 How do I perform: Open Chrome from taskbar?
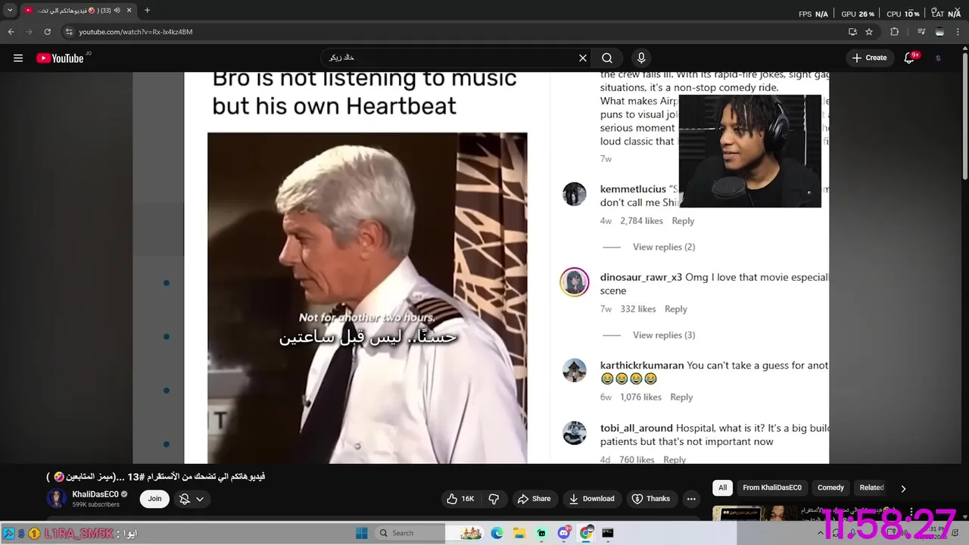tap(586, 533)
